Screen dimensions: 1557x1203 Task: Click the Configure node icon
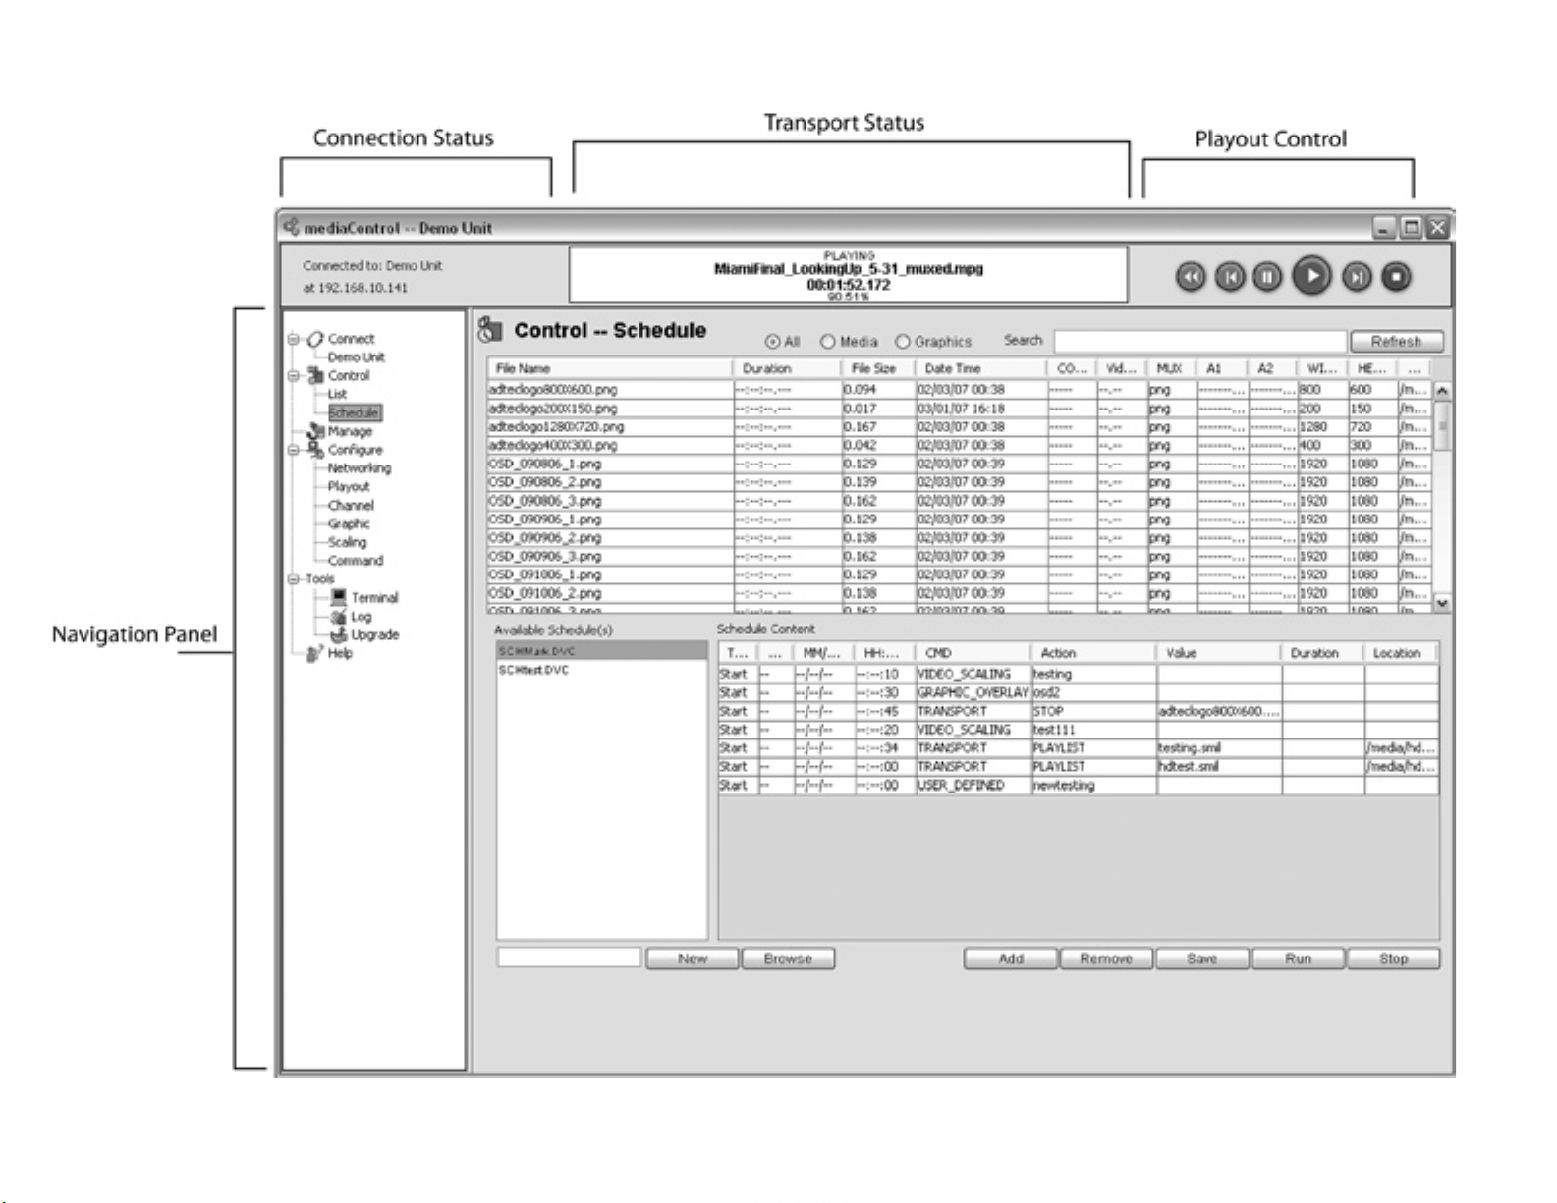315,450
